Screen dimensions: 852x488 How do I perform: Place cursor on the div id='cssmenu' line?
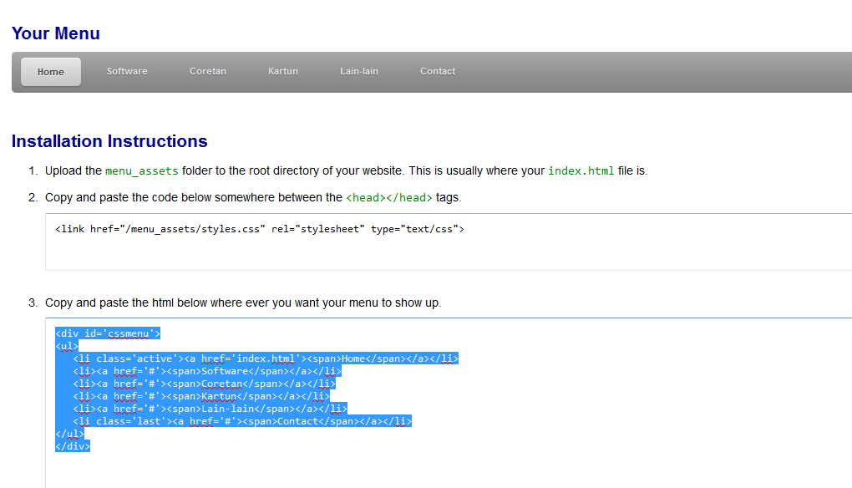(108, 333)
